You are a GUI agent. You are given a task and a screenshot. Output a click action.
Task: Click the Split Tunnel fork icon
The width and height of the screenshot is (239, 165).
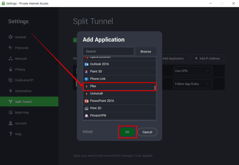(x=11, y=101)
